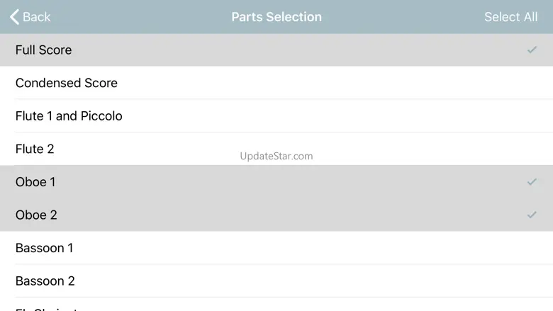Uncheck the Oboe 1 part label

point(35,182)
